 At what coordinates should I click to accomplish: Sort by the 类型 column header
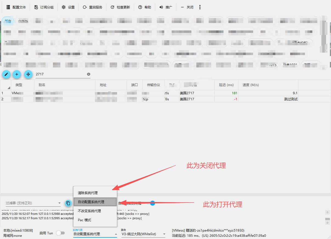point(22,85)
